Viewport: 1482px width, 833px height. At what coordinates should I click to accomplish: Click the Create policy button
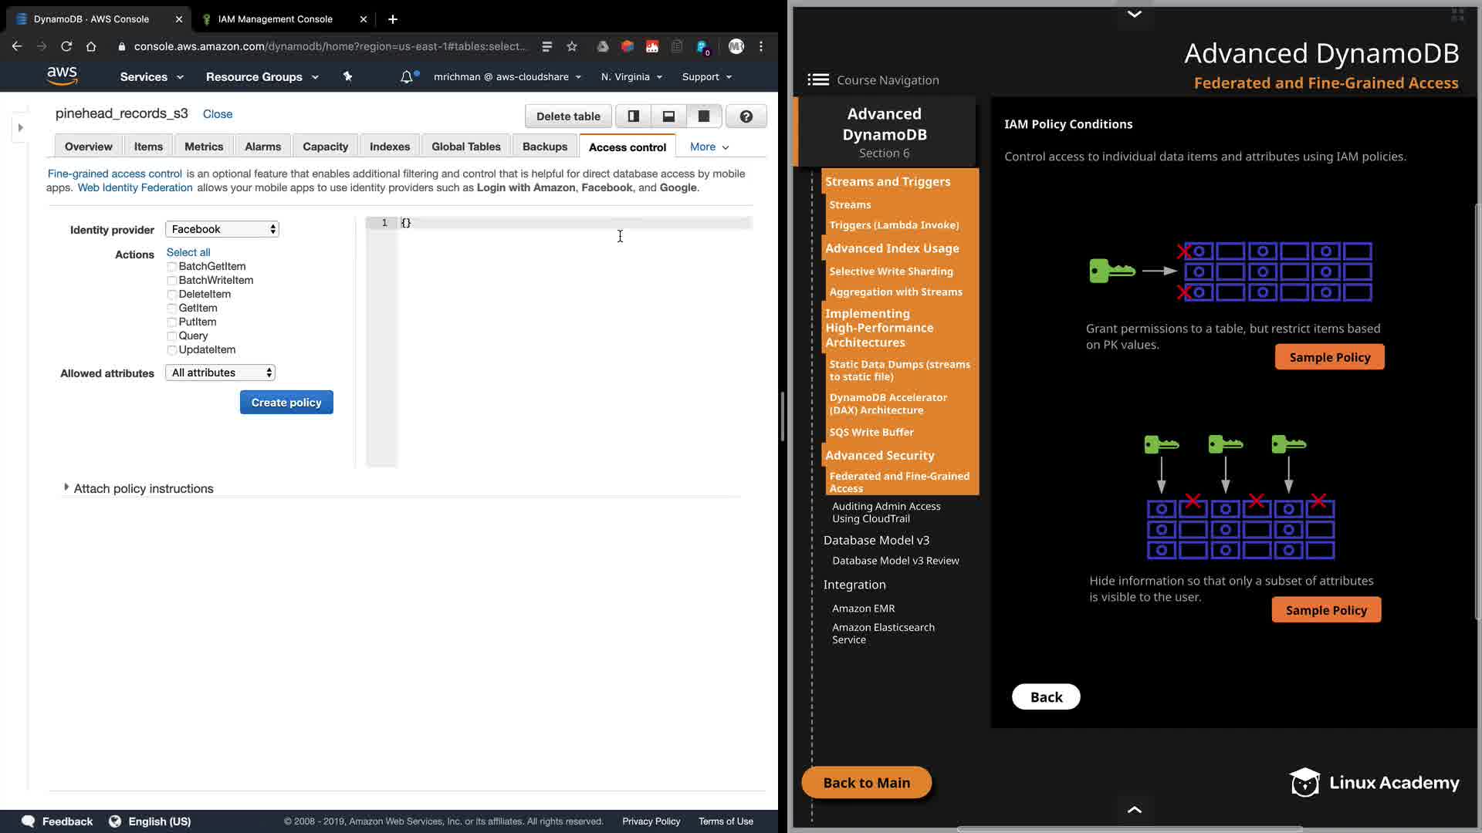tap(286, 403)
